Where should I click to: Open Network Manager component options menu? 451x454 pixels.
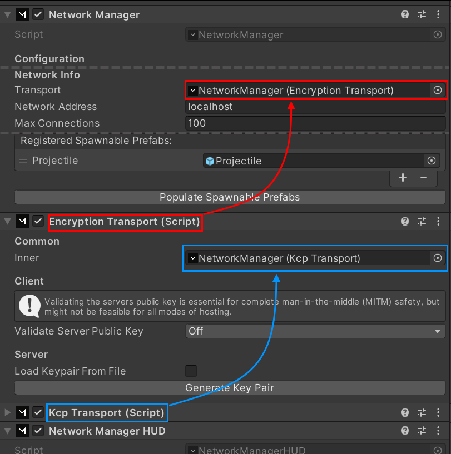pos(438,15)
